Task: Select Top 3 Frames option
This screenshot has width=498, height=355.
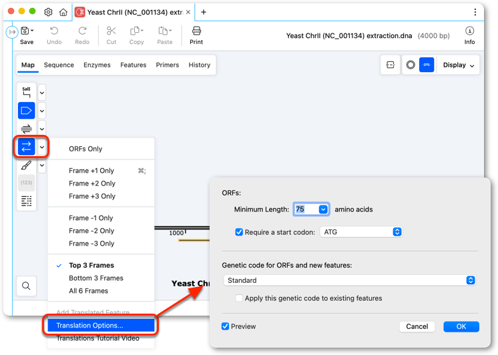Action: [101, 266]
